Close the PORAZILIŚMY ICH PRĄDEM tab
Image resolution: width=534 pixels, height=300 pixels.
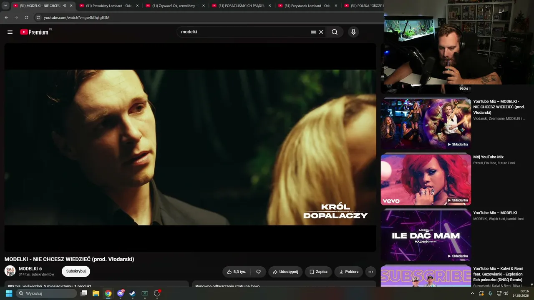pos(270,6)
